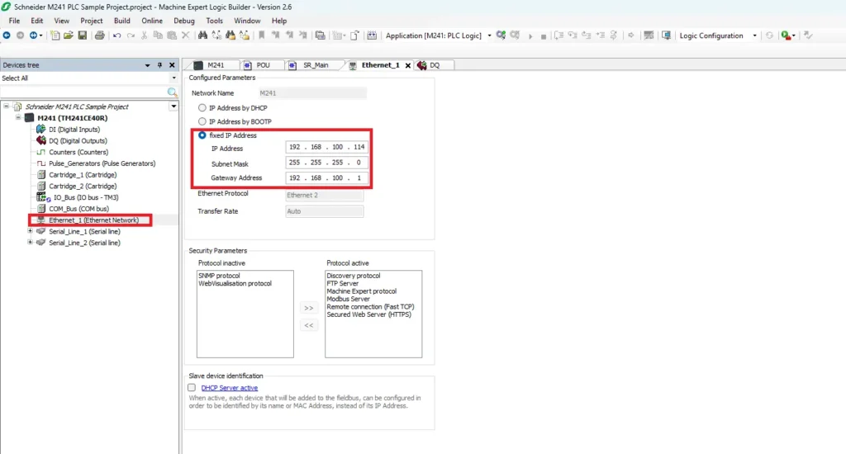Select DQ (Digital Outputs) in device tree

click(x=78, y=140)
